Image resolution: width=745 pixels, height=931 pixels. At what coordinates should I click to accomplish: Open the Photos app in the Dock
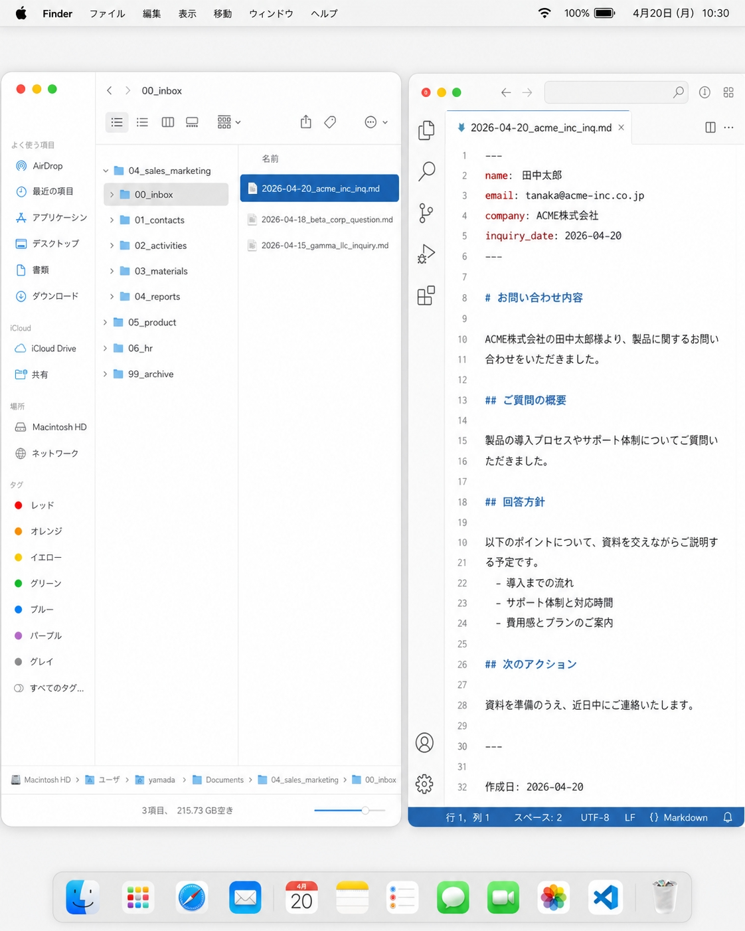pos(553,897)
